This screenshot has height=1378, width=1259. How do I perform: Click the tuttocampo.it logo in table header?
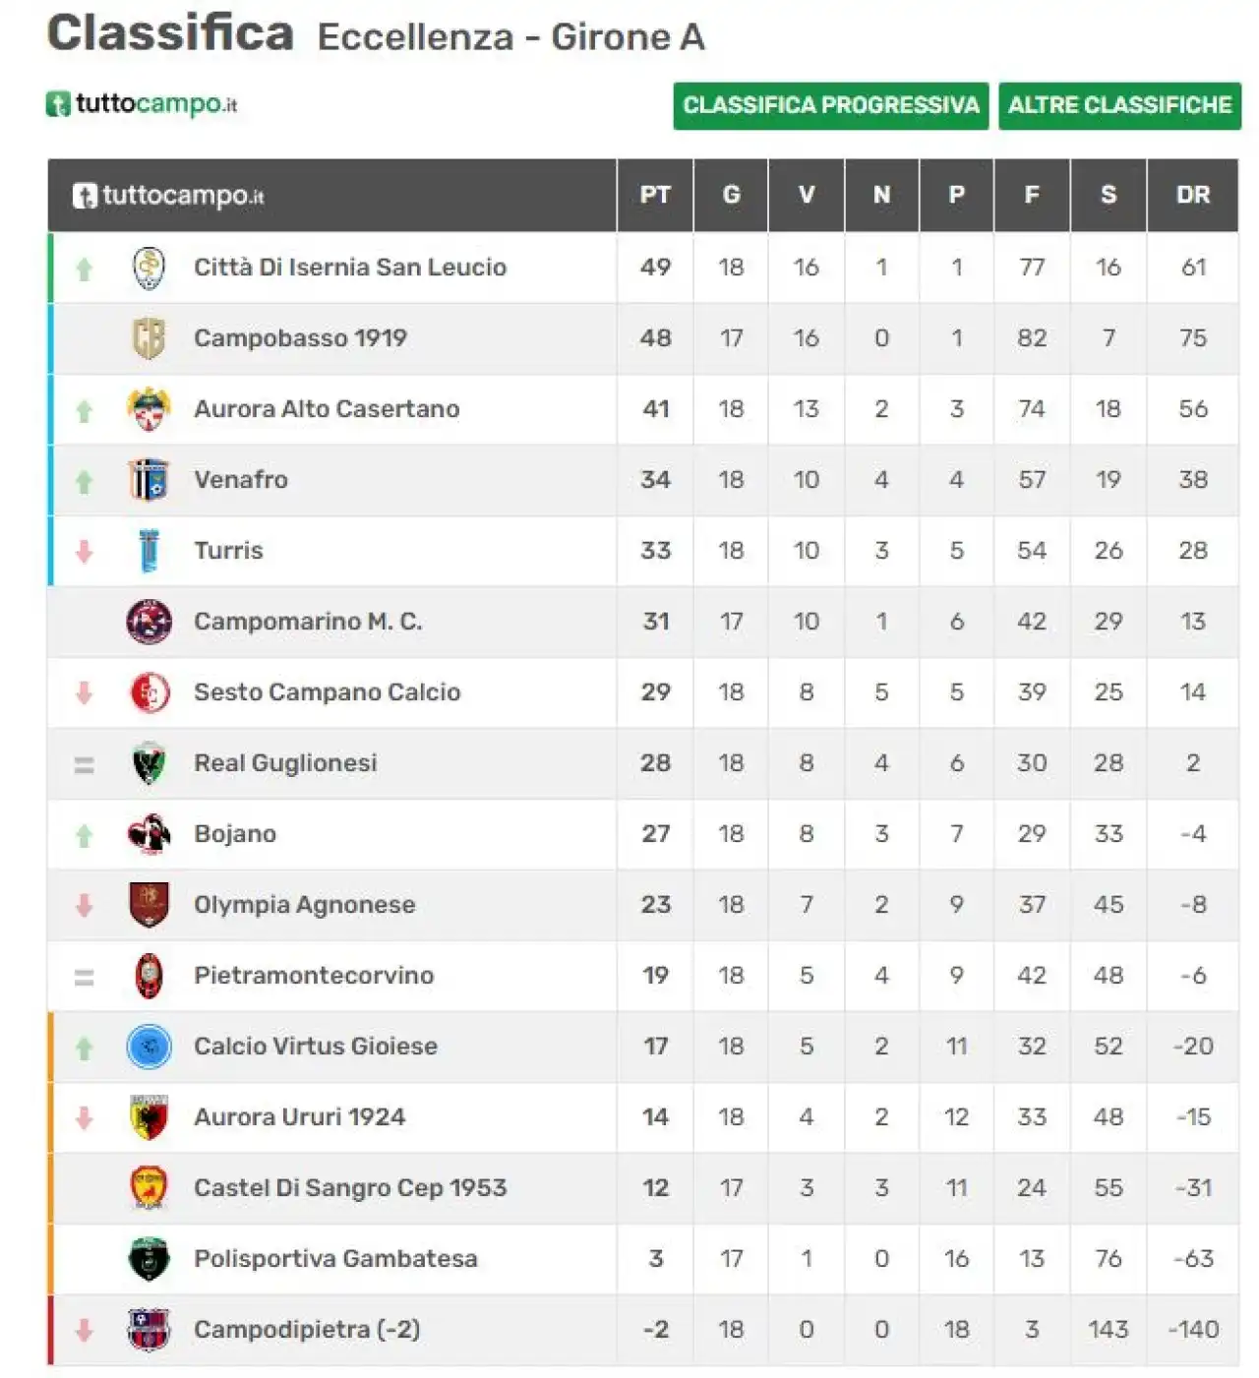[168, 195]
